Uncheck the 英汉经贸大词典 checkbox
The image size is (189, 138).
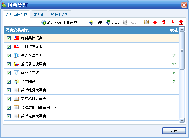pyautogui.click(x=9, y=90)
